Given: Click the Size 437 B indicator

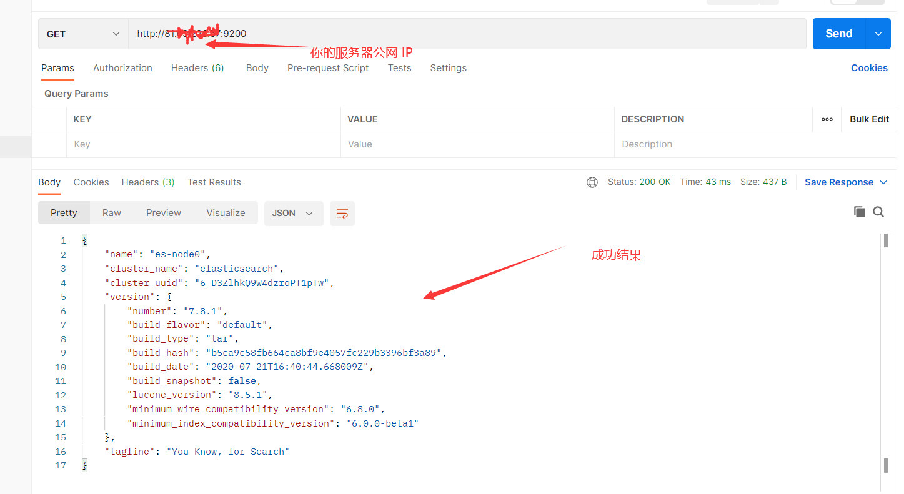Looking at the screenshot, I should 763,182.
